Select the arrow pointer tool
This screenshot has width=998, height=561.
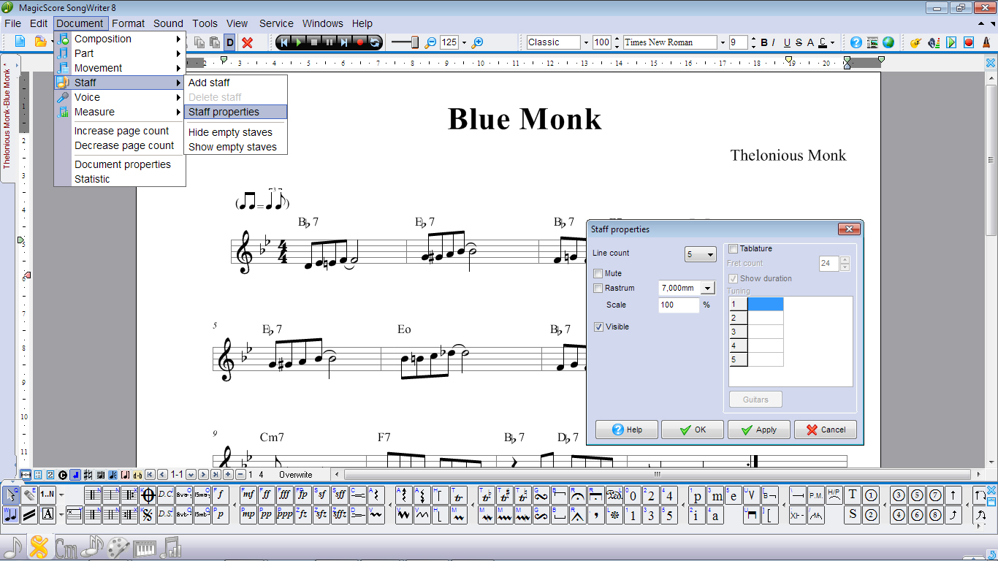tap(11, 495)
